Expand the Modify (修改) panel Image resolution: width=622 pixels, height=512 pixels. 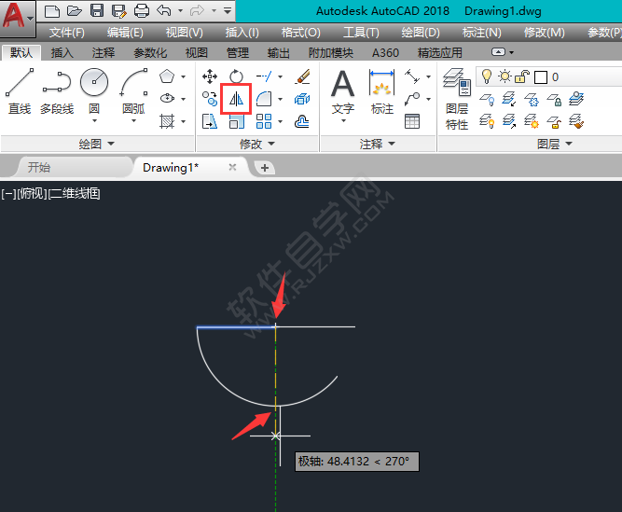[257, 144]
